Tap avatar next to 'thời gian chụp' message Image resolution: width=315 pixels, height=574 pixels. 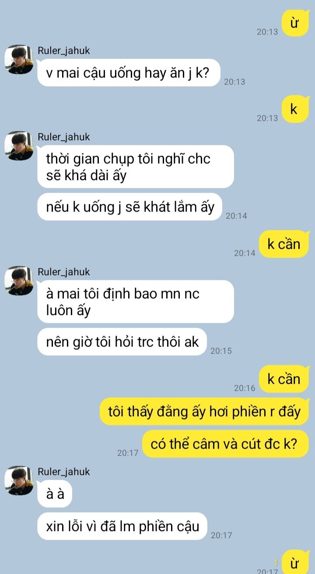[19, 145]
